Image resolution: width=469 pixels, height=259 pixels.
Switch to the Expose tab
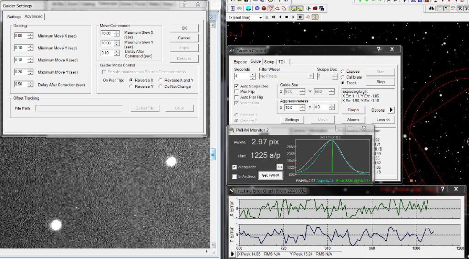click(240, 62)
